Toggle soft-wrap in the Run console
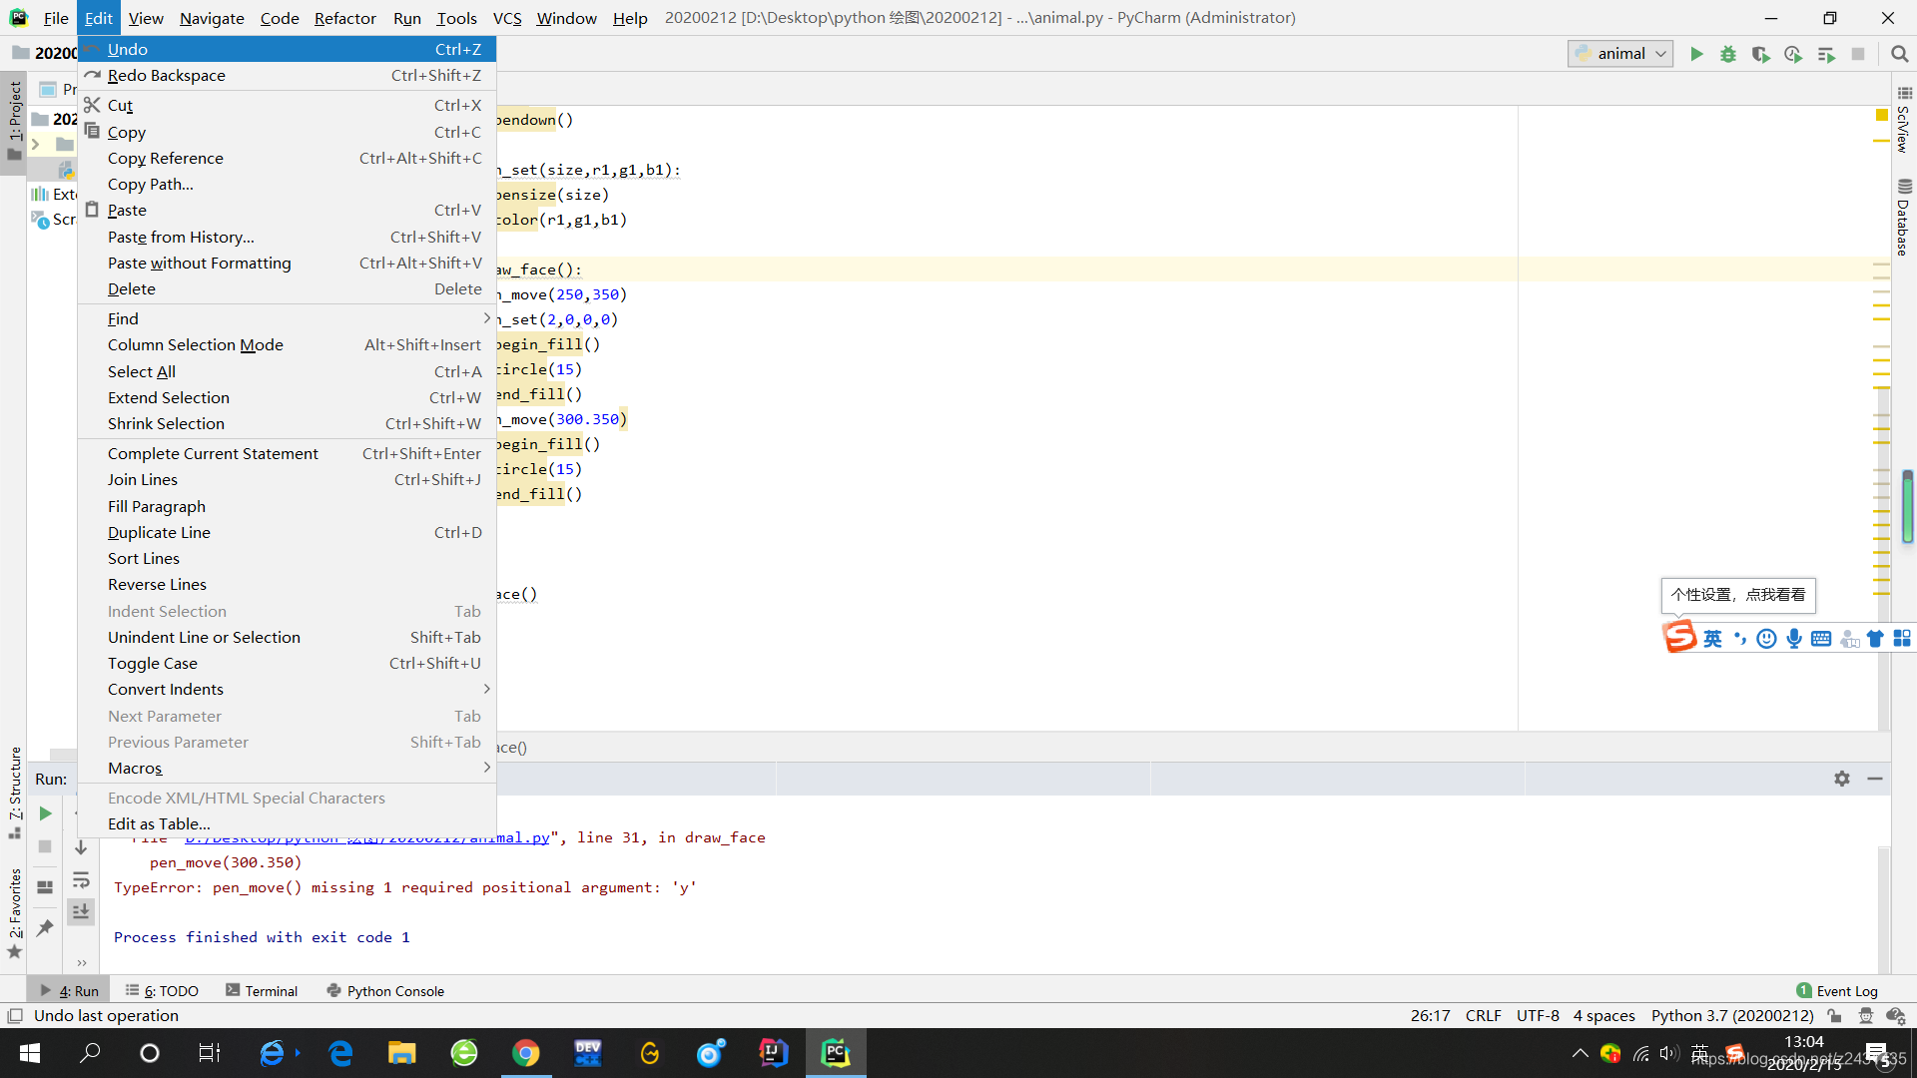Screen dimensions: 1917x1078 81,879
